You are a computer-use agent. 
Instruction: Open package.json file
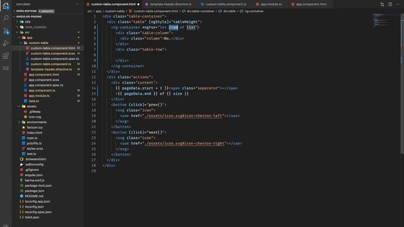(34, 191)
